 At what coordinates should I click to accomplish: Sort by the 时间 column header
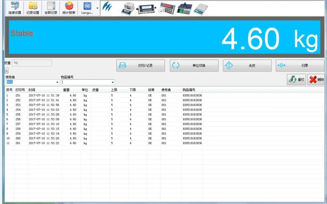coord(45,90)
